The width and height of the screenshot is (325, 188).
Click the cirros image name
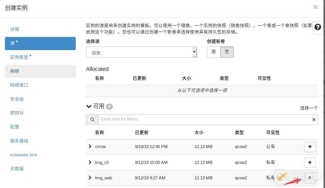pos(100,147)
